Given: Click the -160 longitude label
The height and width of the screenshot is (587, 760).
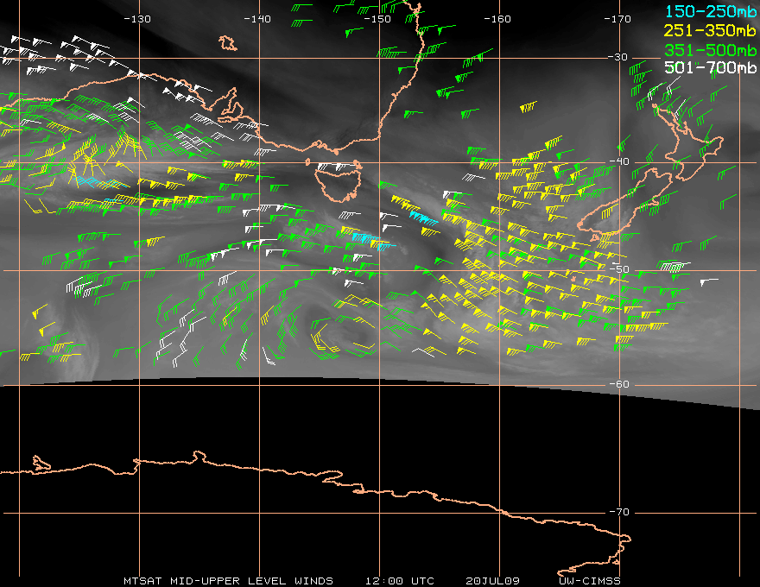Looking at the screenshot, I should [x=497, y=19].
